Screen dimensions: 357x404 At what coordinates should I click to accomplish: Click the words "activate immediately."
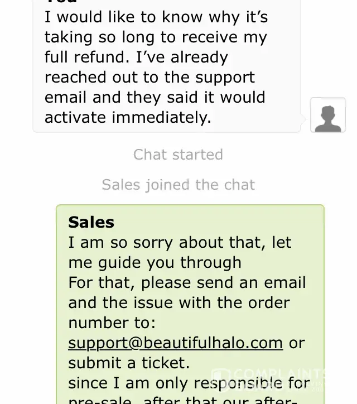[128, 118]
